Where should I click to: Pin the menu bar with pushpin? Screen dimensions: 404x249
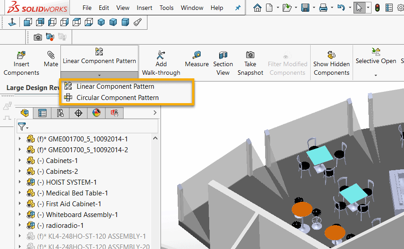click(238, 8)
